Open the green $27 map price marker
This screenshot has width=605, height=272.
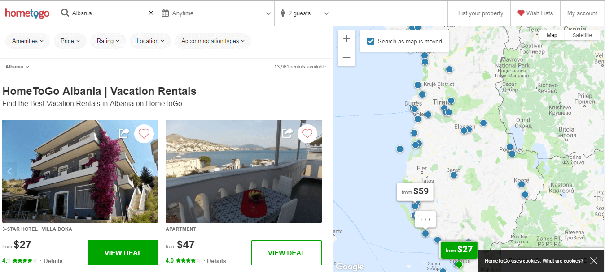tap(459, 250)
